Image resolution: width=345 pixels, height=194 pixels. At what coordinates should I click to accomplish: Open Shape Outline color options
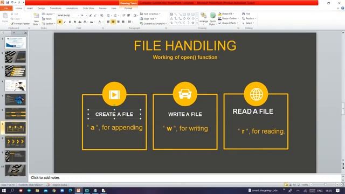point(229,18)
